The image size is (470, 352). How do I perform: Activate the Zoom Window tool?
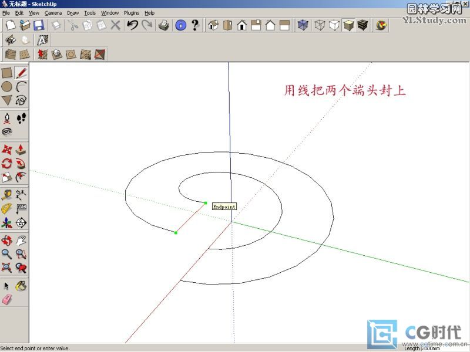tap(21, 254)
